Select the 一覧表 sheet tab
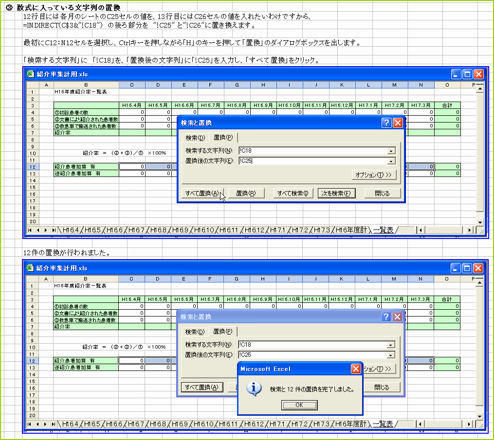Screen dimensions: 494x440 [x=383, y=230]
